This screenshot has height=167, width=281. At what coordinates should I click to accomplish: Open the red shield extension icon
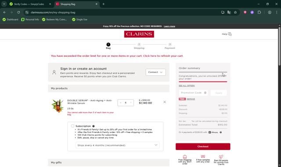(245, 12)
